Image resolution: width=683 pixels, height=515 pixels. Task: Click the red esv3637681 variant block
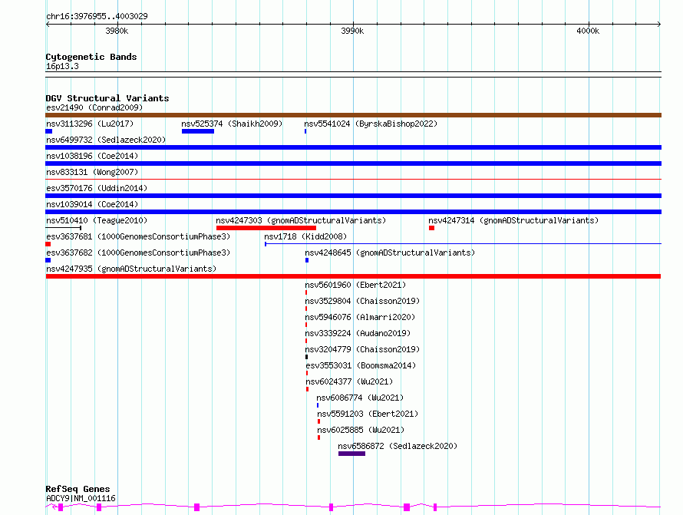click(48, 244)
